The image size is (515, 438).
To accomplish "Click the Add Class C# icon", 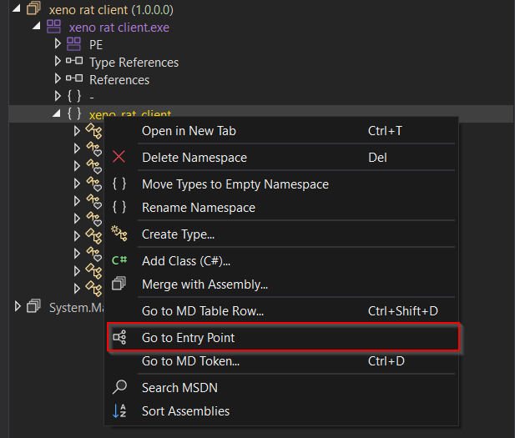I will pos(119,261).
